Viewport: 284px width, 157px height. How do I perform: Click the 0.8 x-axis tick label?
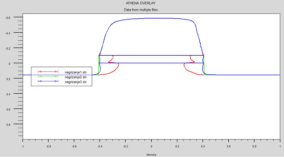click(x=254, y=146)
